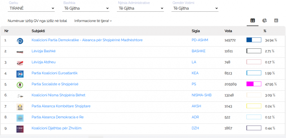286x138 pixels.
Task: Click the Lëvizja Bashkë logo
Action: coord(20,52)
